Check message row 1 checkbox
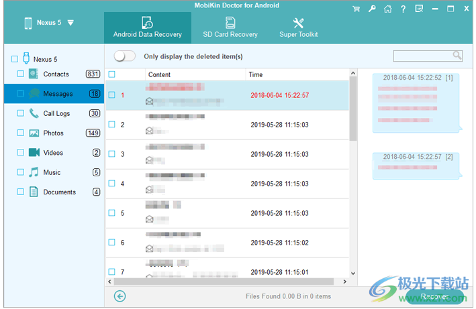Screen dimensions: 476x309 pyautogui.click(x=111, y=95)
